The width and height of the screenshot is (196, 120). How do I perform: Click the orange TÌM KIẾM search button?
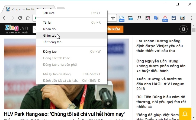pyautogui.click(x=115, y=29)
